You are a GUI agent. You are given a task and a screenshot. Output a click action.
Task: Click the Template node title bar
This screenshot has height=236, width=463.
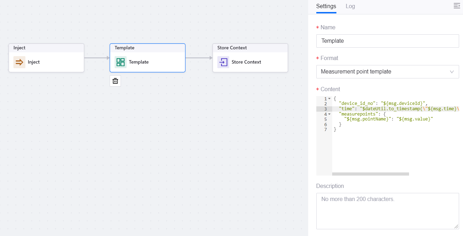[147, 48]
